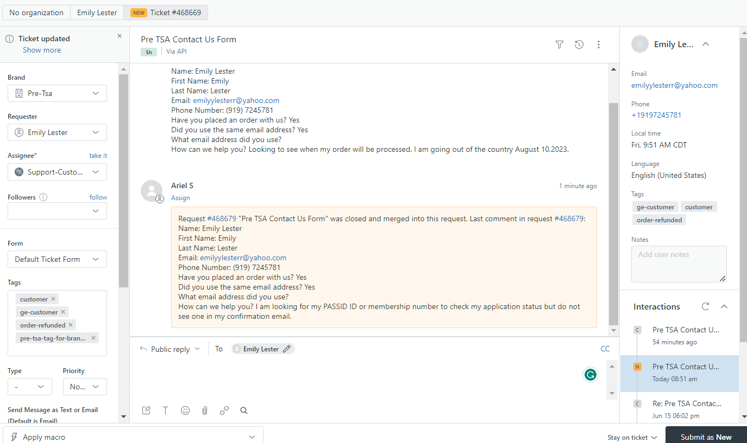Click the conversation scrollbar down arrow
The image size is (747, 443).
(x=613, y=330)
